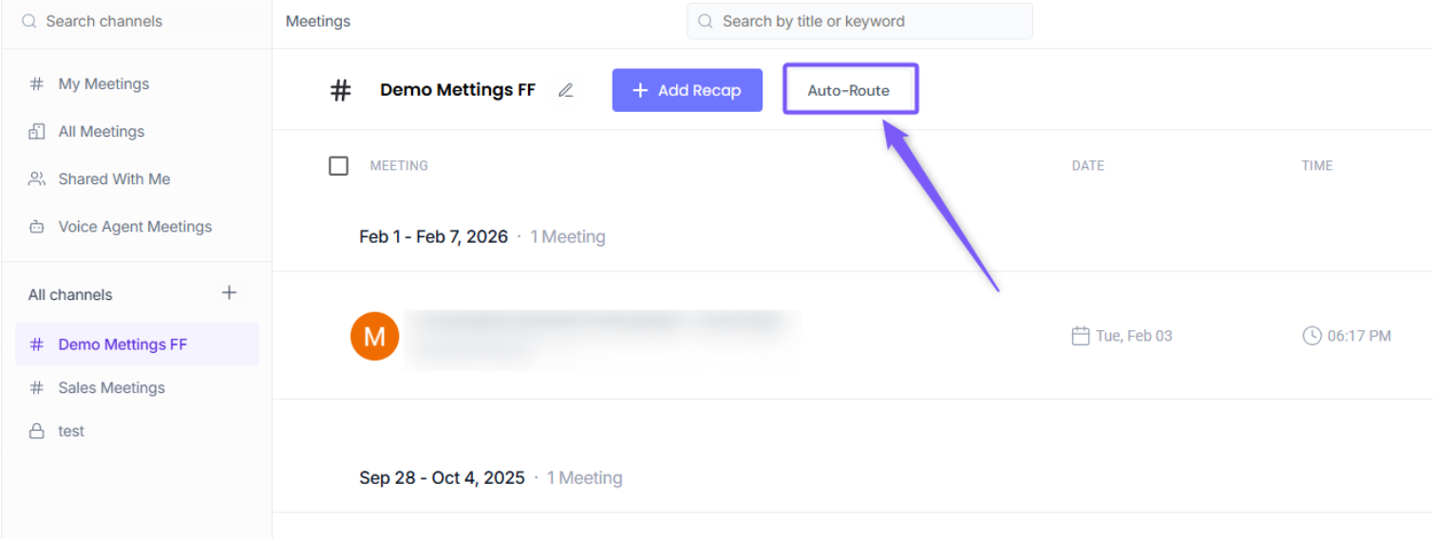The height and width of the screenshot is (539, 1433).
Task: Click the robot icon for Voice Agent Meetings
Action: (x=37, y=227)
